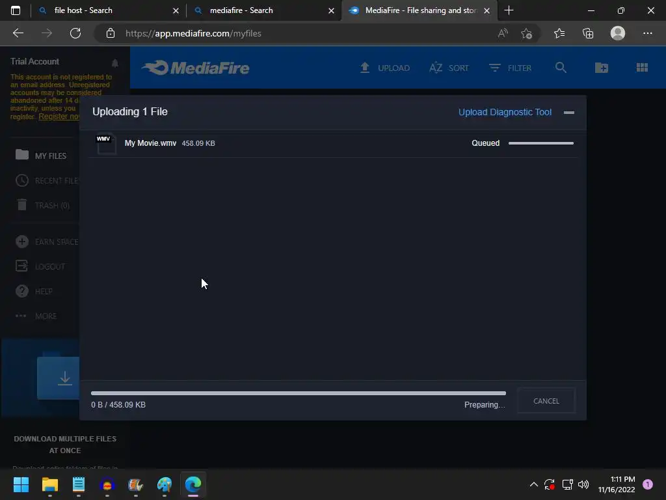The image size is (666, 500).
Task: Add this page to favorites
Action: 527,34
